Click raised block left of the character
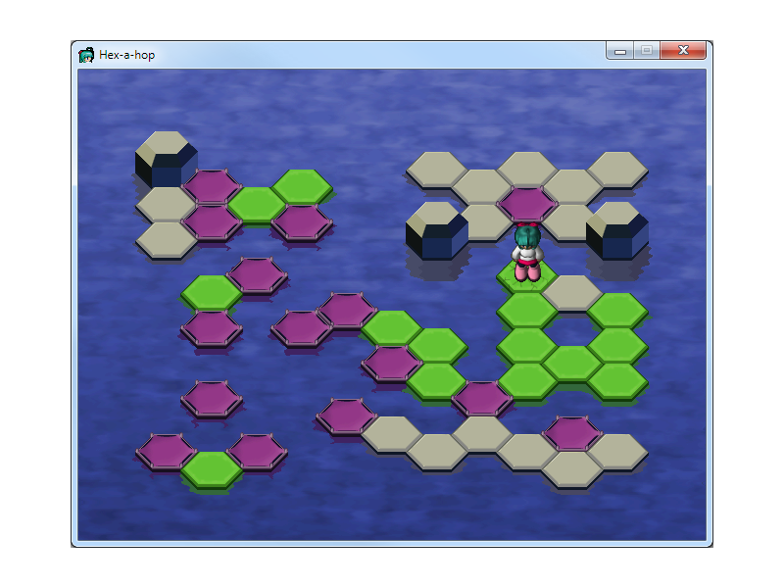 click(436, 229)
